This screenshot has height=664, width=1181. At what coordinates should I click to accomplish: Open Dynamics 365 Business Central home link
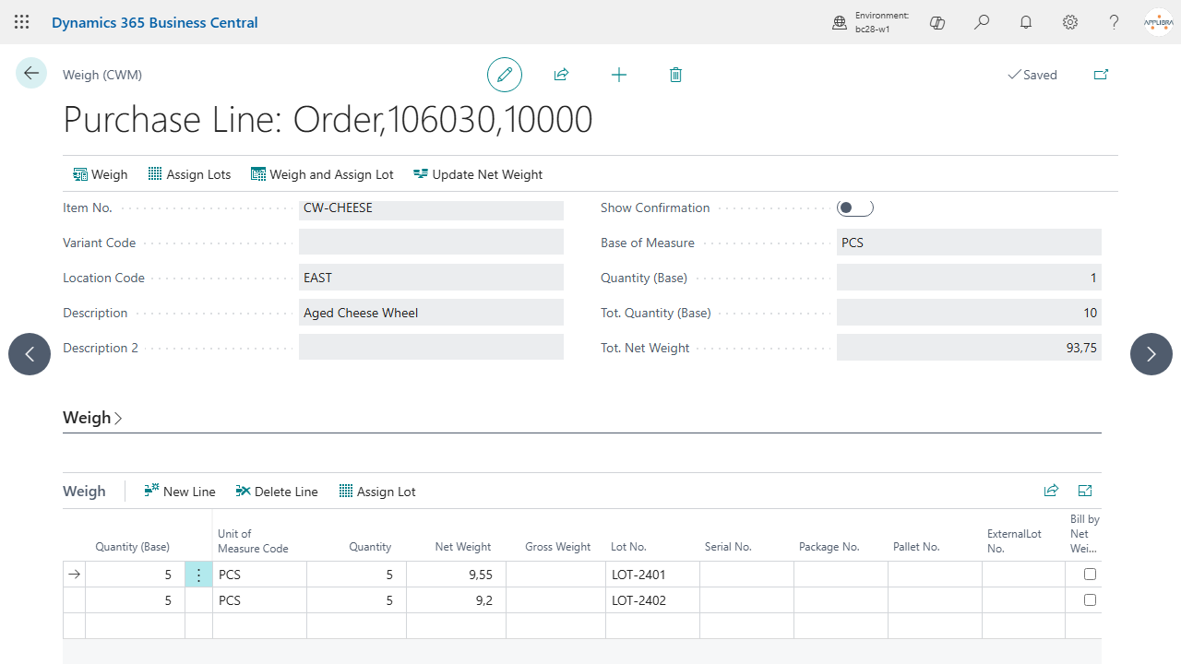click(x=155, y=22)
